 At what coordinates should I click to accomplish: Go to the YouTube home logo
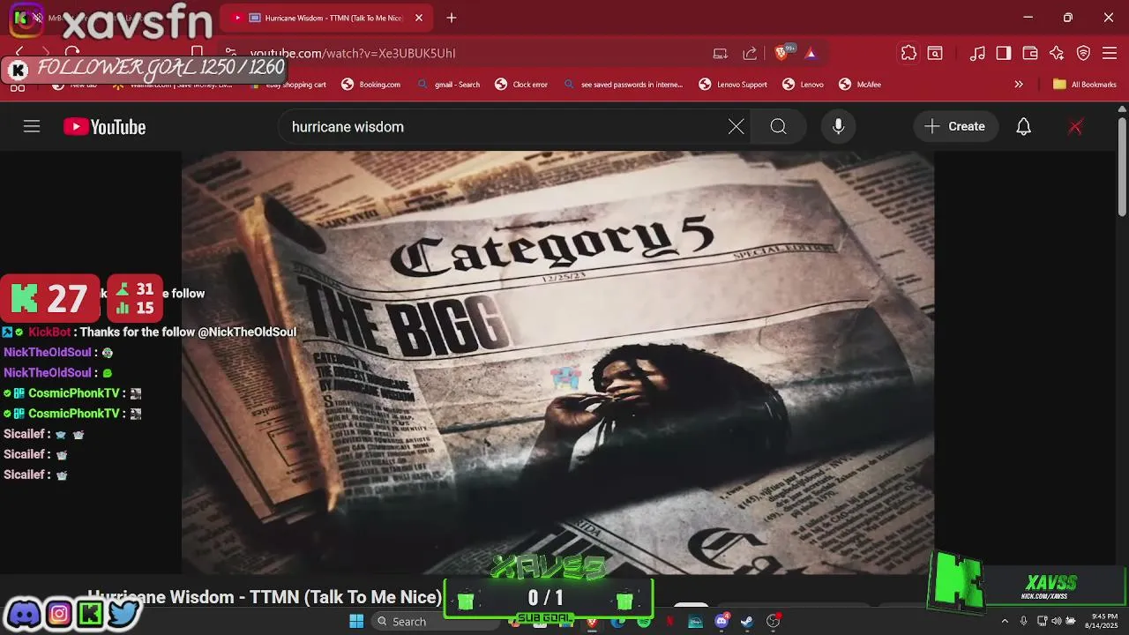pos(104,127)
